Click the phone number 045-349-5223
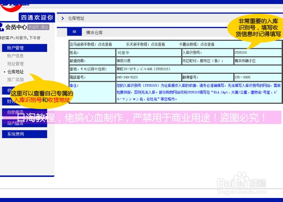This screenshot has height=202, width=283. (x=127, y=78)
